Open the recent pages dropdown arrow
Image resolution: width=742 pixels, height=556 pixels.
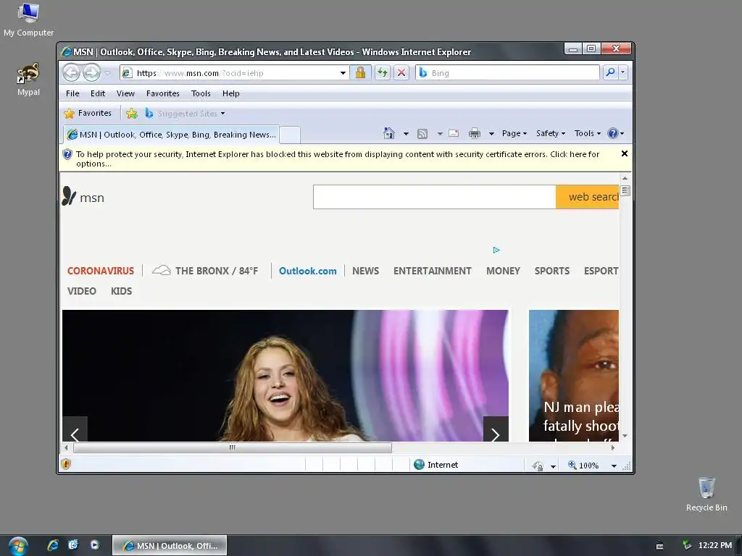[107, 73]
